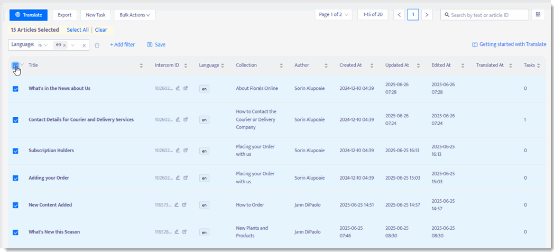
Task: Uncheck the Contact Details for Courier row
Action: pyautogui.click(x=15, y=119)
